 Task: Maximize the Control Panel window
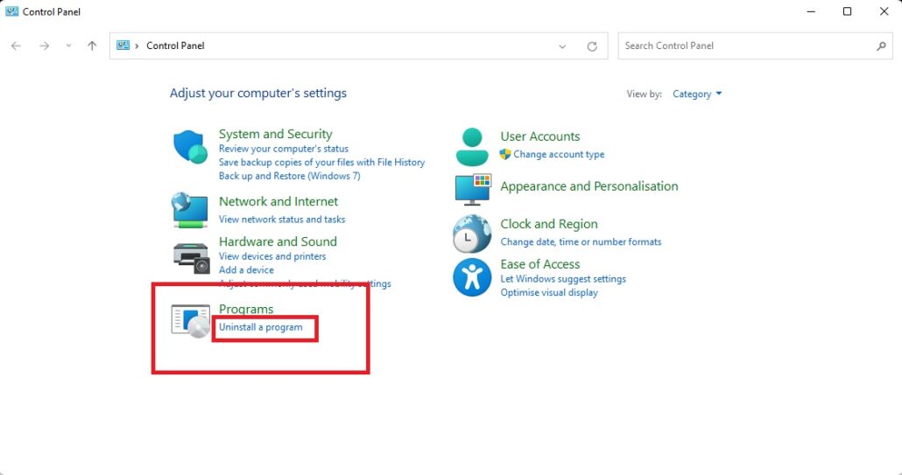848,11
